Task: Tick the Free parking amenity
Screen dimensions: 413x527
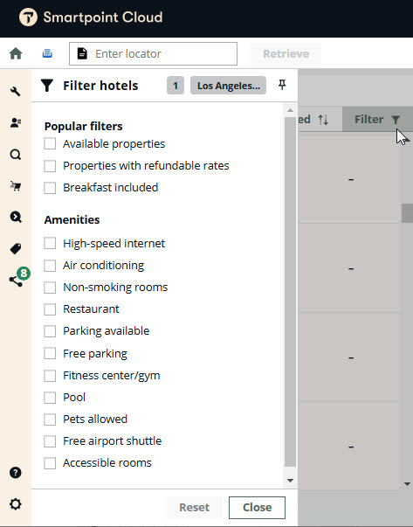Action: pos(50,354)
